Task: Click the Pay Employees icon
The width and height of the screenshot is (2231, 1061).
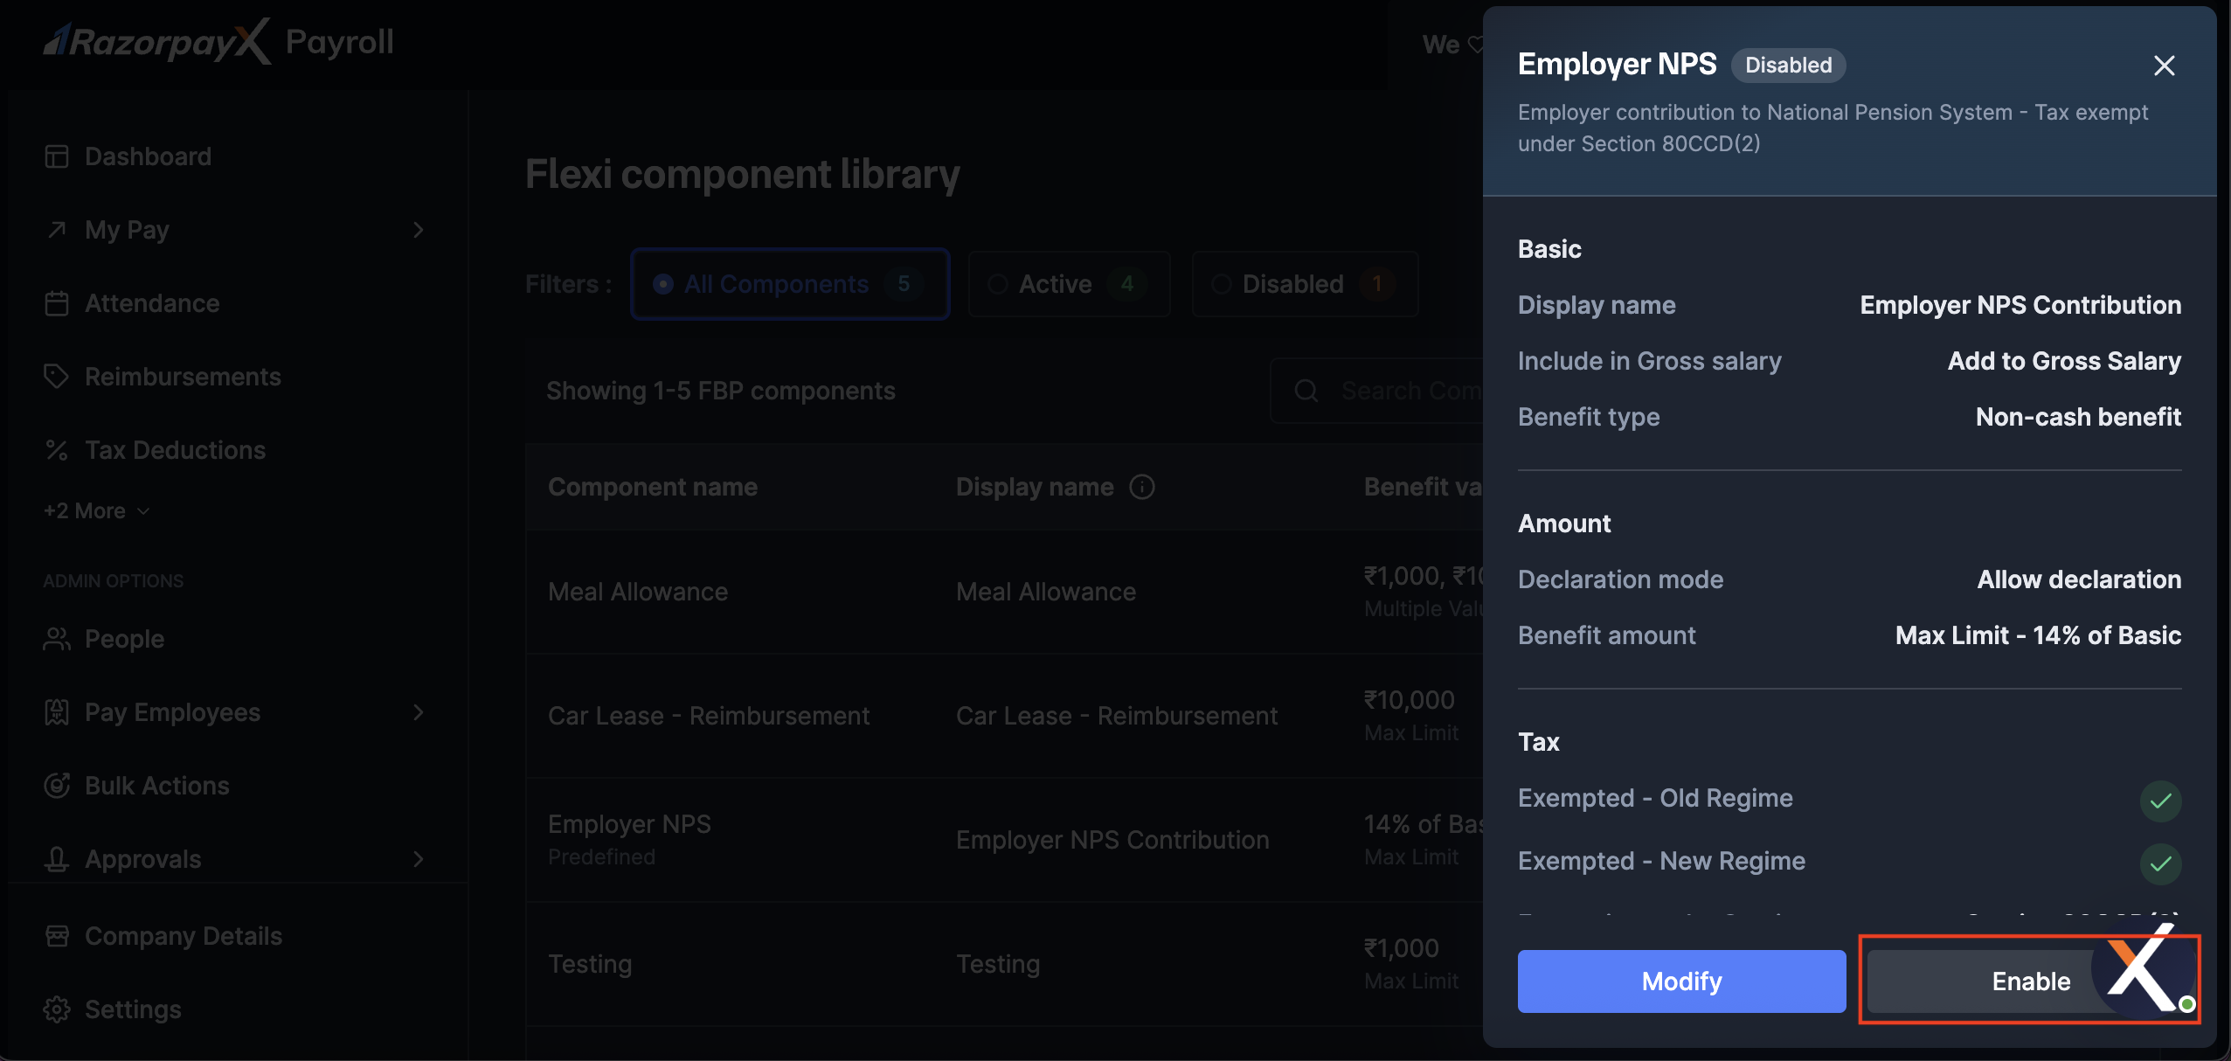Action: (x=57, y=712)
